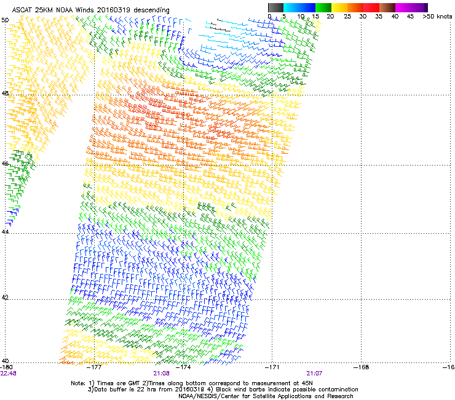Pick the red 30-35 knots legend swatch

[371, 7]
